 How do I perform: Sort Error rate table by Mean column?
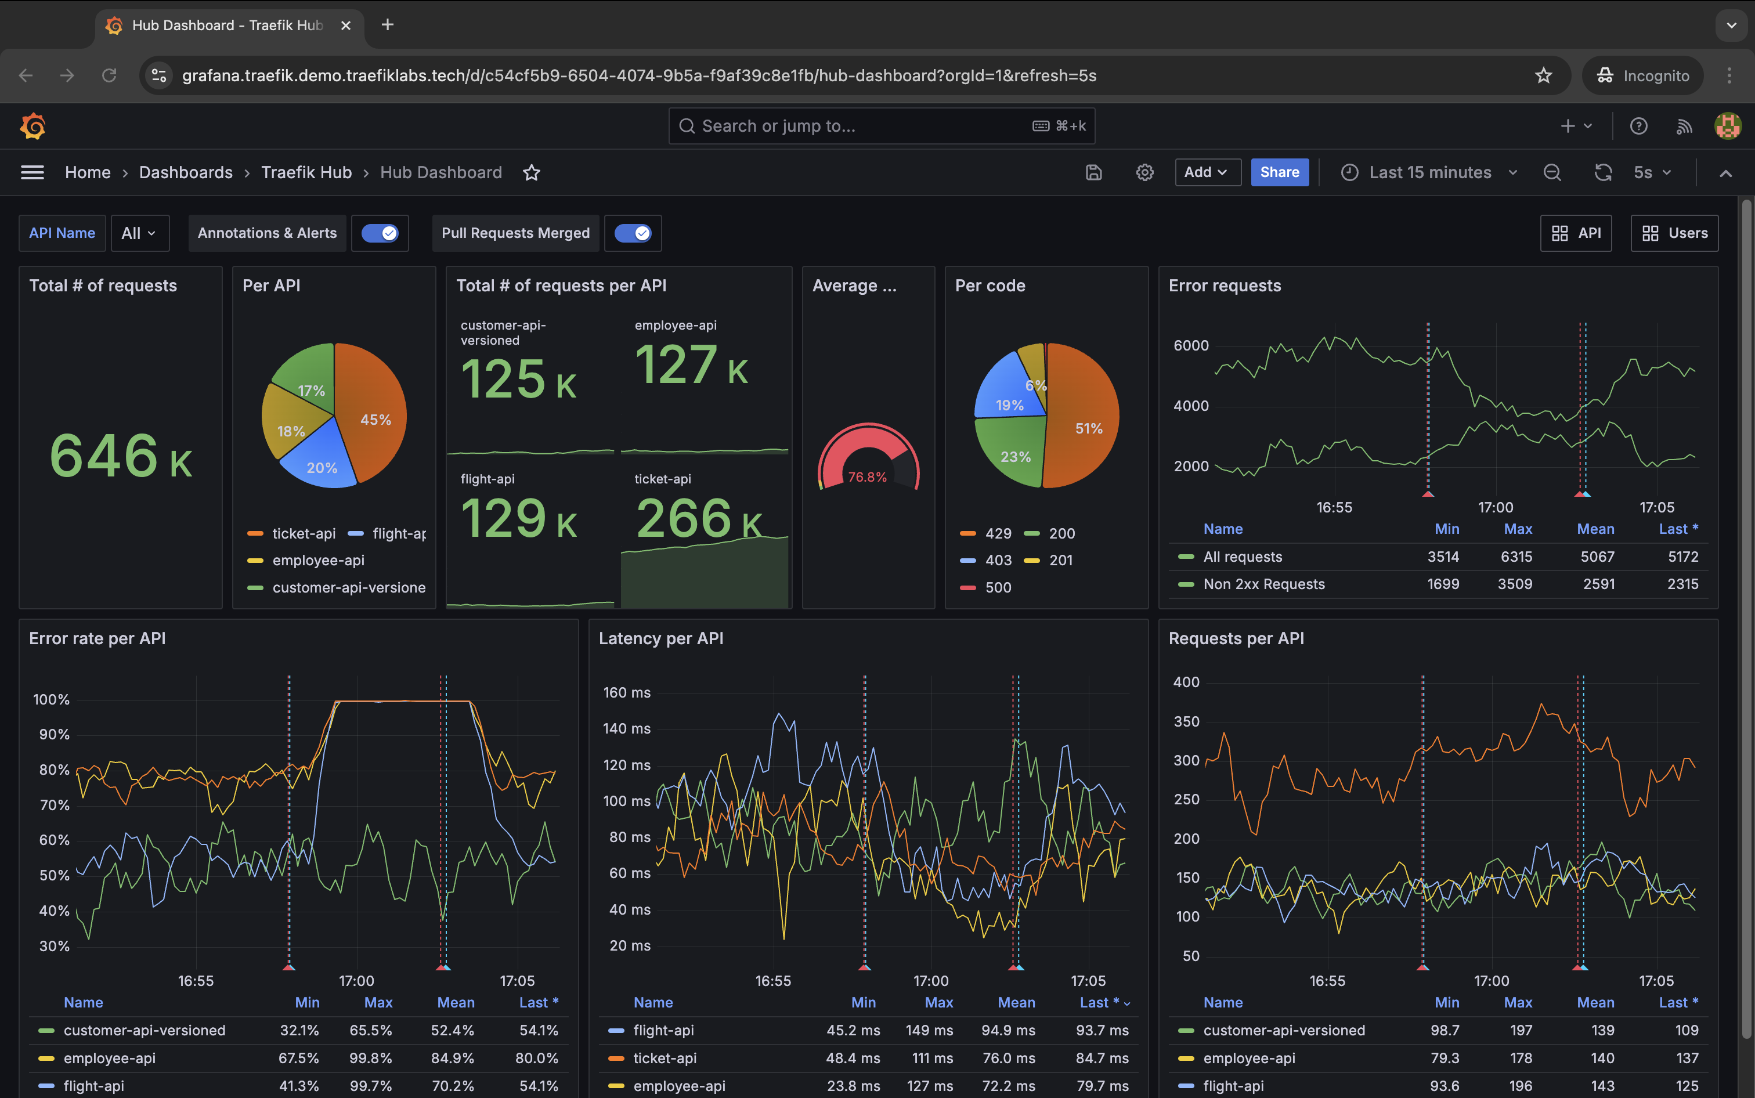456,1002
